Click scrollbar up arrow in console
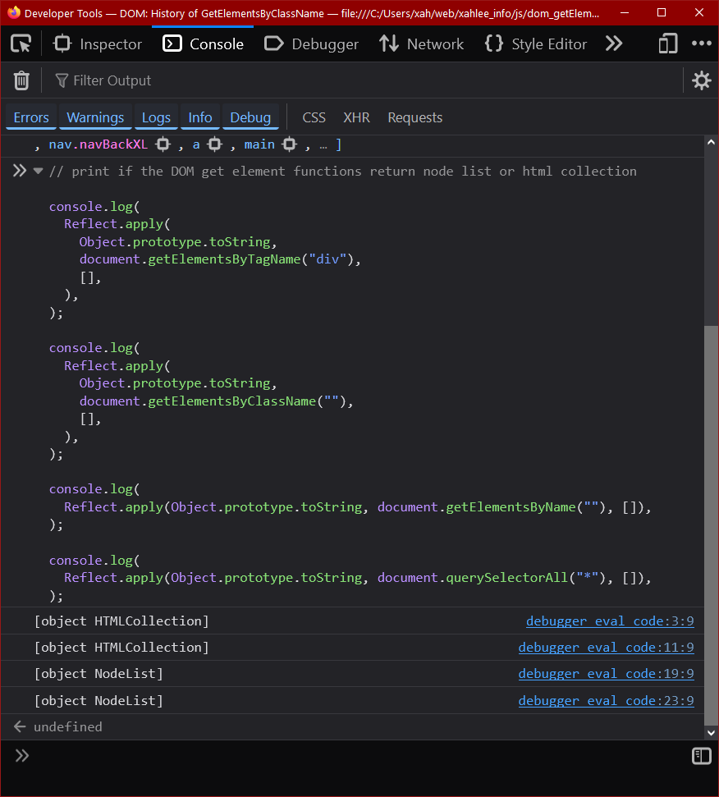This screenshot has height=797, width=719. [712, 142]
